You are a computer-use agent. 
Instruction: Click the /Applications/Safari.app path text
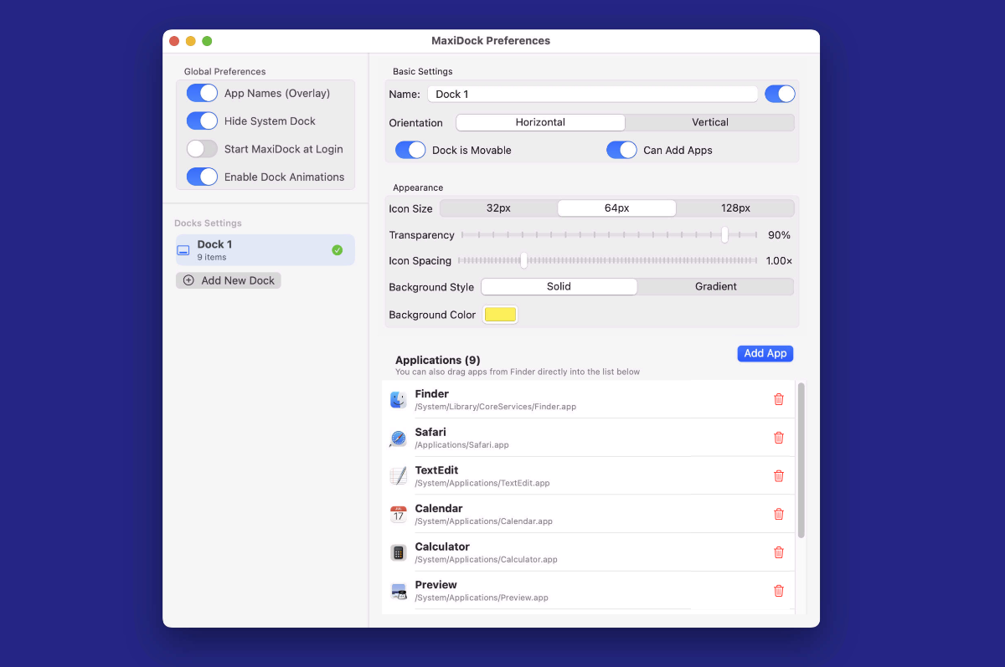(x=462, y=445)
